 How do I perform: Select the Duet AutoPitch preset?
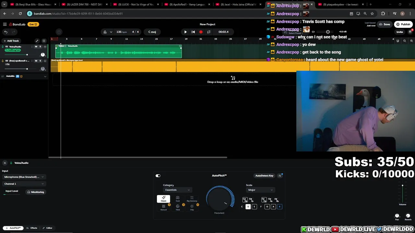click(178, 199)
